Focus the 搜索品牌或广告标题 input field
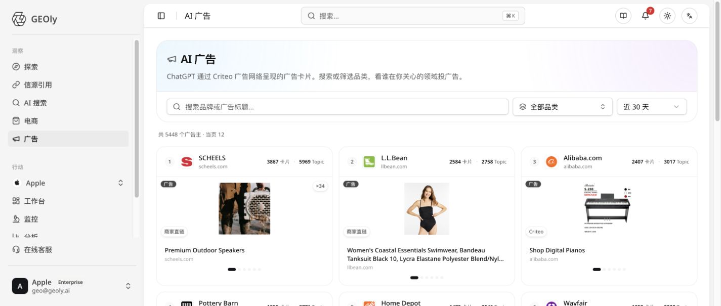The width and height of the screenshot is (721, 306). 337,107
